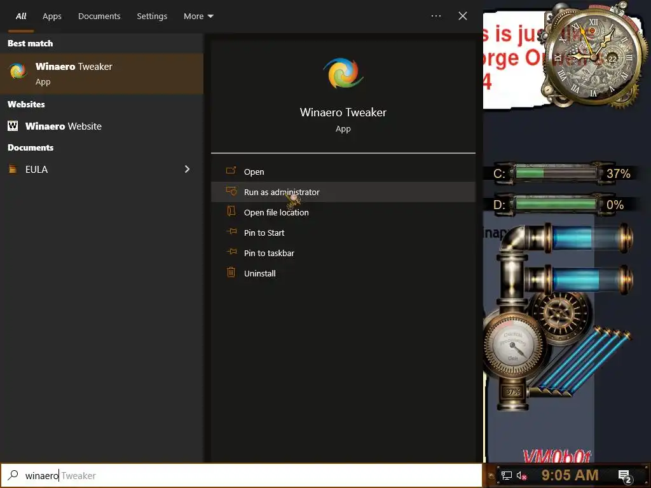Click the muted speaker tray icon
651x488 pixels.
(x=521, y=475)
